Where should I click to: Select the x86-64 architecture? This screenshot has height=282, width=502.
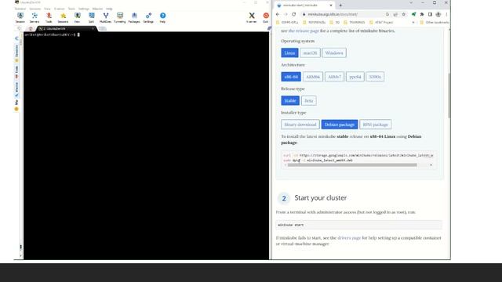click(291, 77)
